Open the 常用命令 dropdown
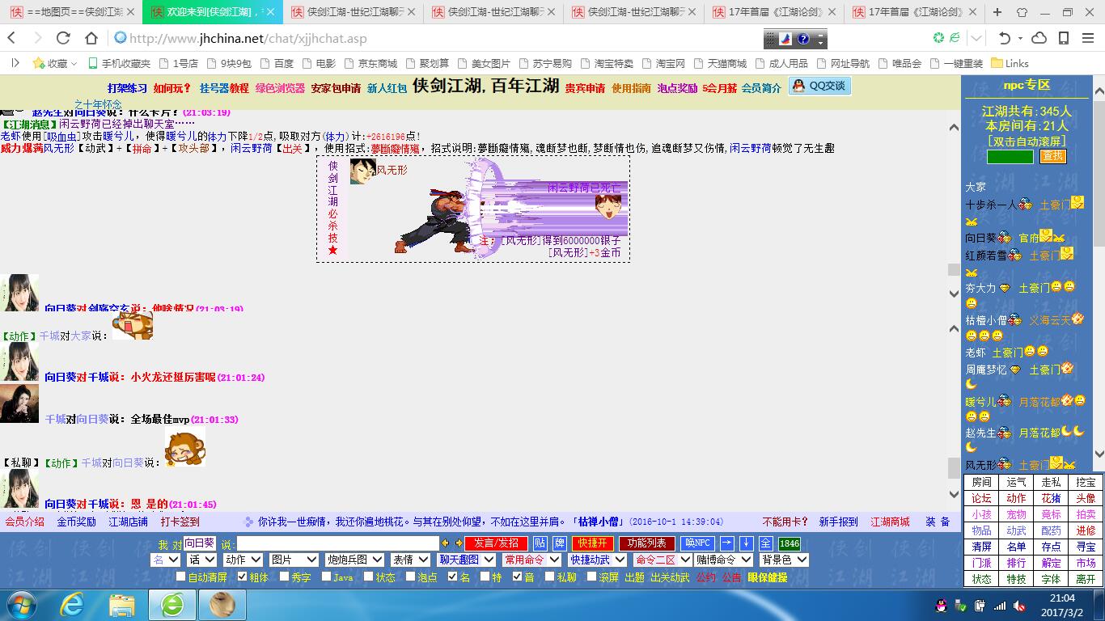This screenshot has width=1105, height=621. pyautogui.click(x=531, y=560)
